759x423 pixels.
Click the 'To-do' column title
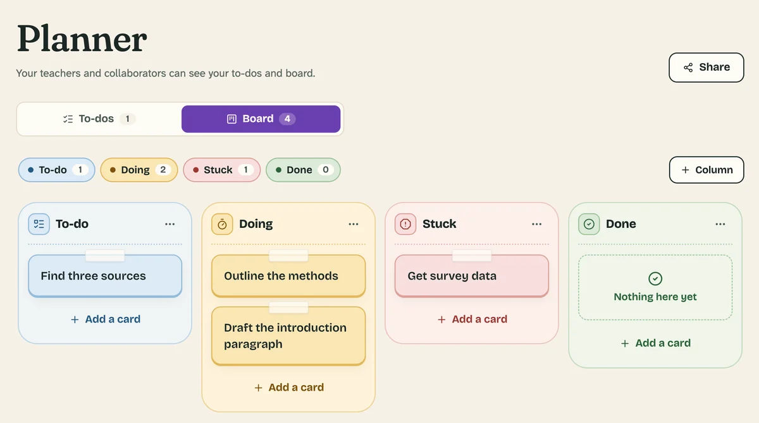click(x=72, y=224)
